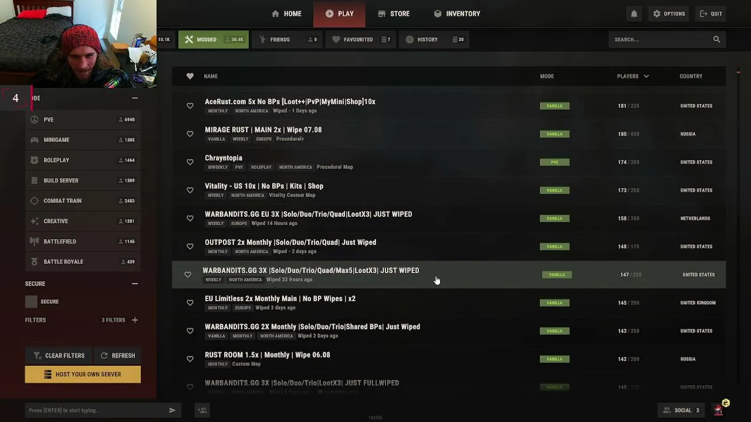Toggle heart for OUTPOST 2x Monthly server
Screen dimensions: 751x422
190,247
